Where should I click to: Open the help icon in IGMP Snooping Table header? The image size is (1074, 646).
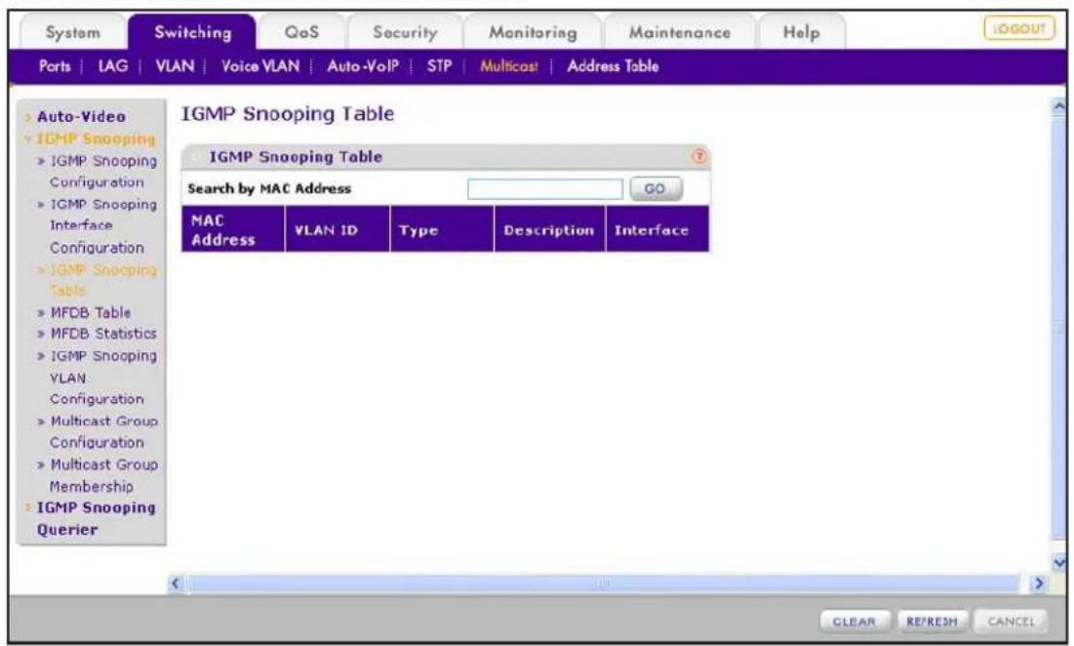pyautogui.click(x=698, y=156)
